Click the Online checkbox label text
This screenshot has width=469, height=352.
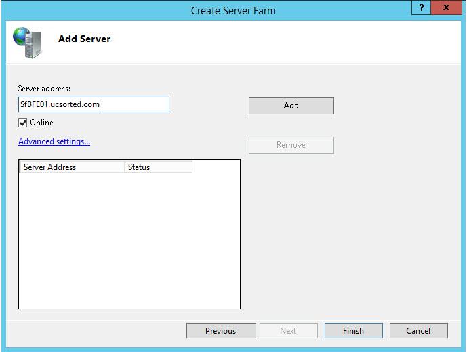click(x=41, y=123)
